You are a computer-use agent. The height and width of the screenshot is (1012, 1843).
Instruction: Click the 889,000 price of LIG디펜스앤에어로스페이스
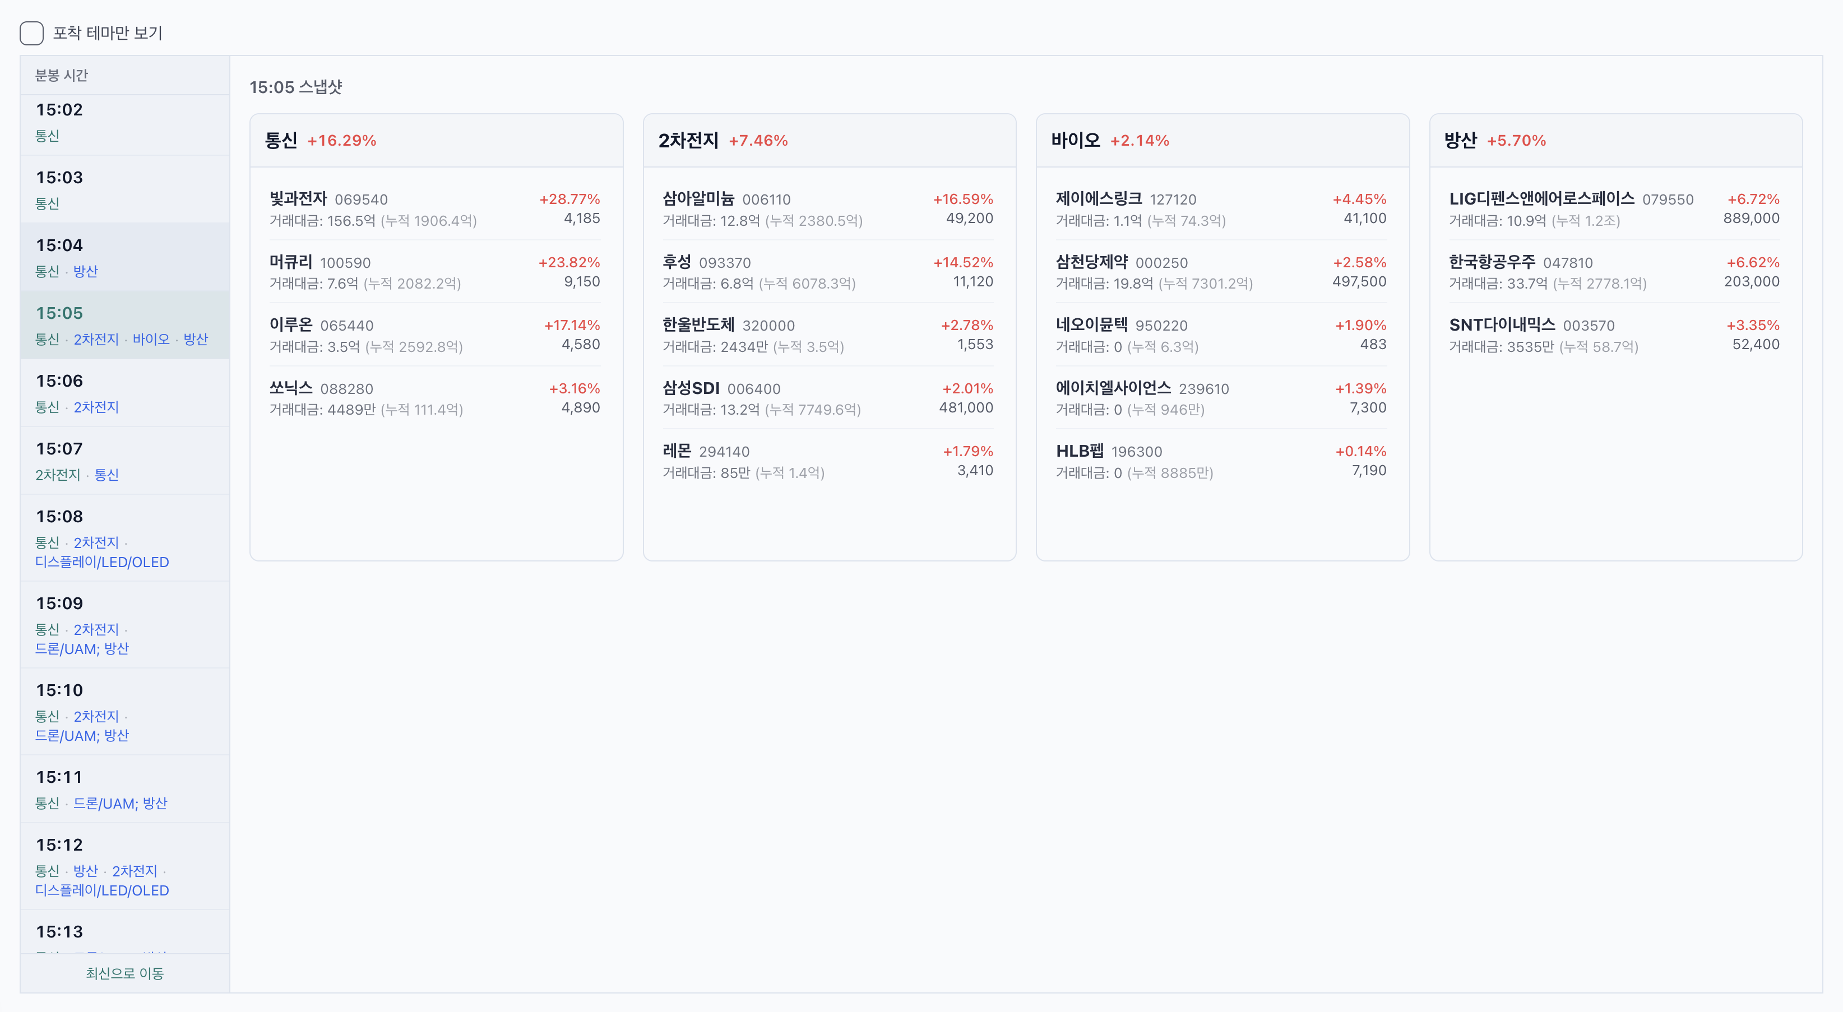(x=1752, y=218)
